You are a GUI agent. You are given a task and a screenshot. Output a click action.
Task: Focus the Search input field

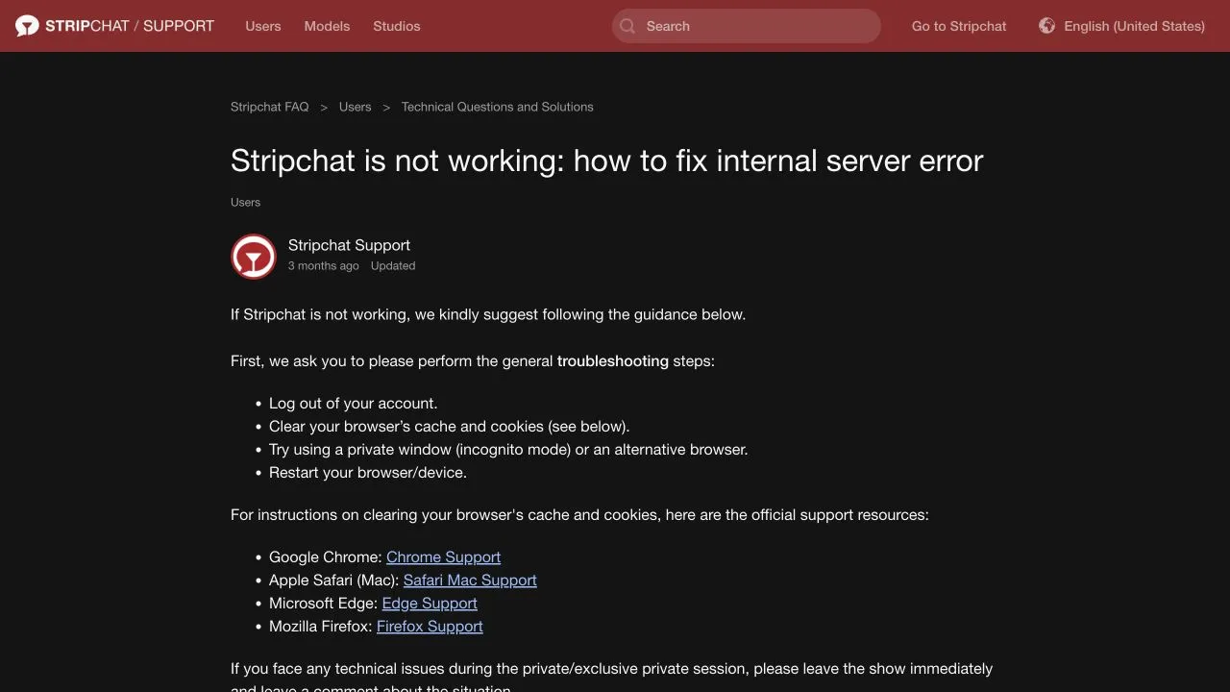pyautogui.click(x=747, y=26)
